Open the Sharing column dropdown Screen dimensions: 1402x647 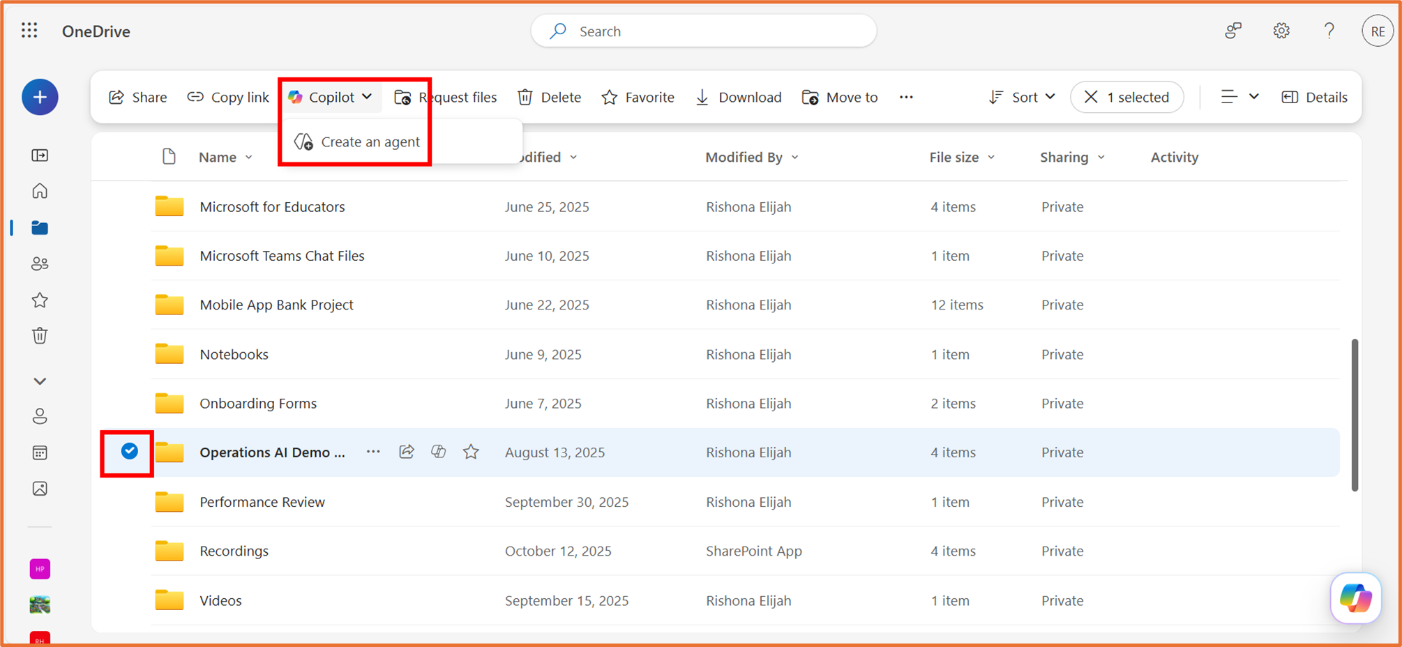1072,157
